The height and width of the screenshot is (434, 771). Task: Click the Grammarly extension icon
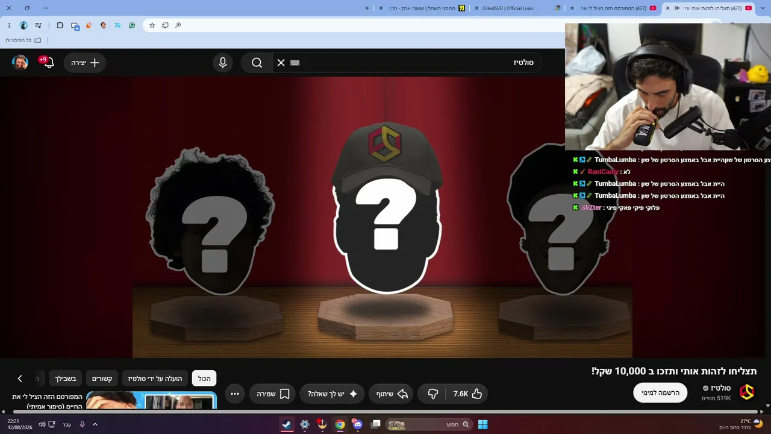coord(132,25)
